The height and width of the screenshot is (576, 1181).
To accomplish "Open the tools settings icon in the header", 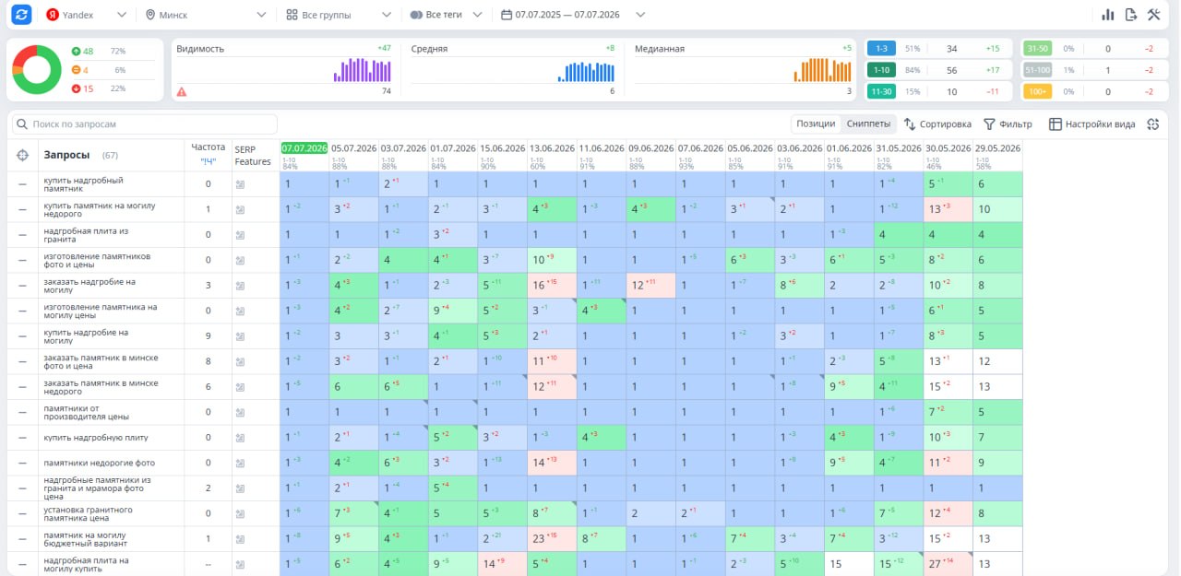I will pyautogui.click(x=1153, y=15).
